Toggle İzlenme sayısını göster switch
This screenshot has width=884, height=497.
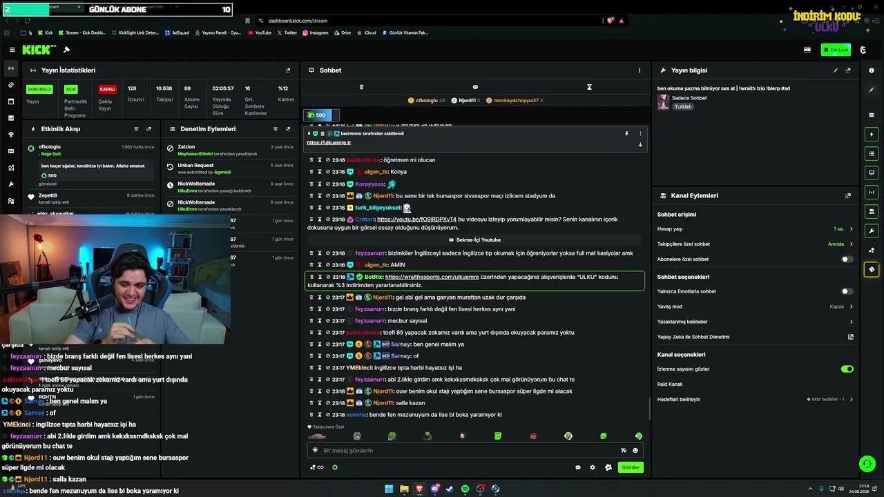847,369
